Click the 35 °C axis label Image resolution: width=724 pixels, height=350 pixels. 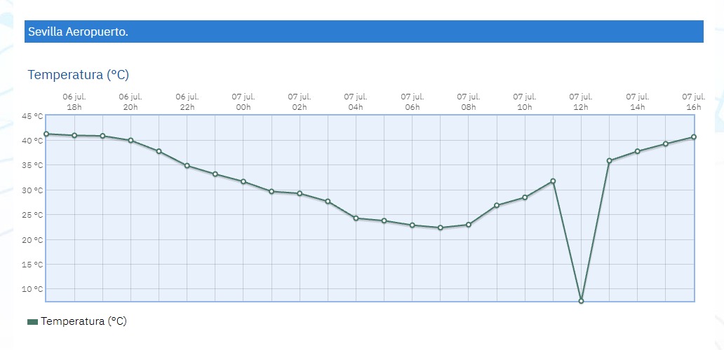click(x=32, y=165)
